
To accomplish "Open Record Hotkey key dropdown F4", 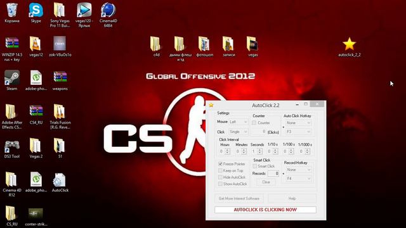I will click(x=298, y=179).
